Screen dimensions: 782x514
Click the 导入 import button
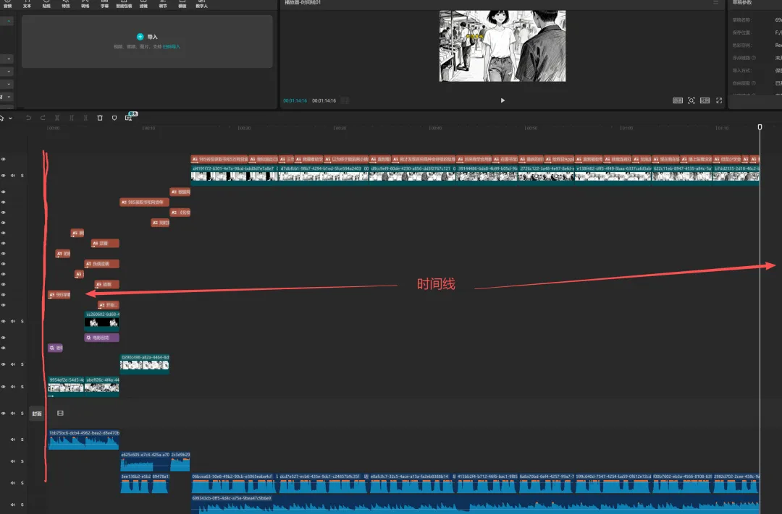[x=147, y=37]
